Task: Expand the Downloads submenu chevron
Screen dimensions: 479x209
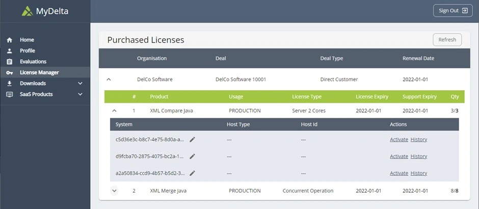Action: coord(80,84)
